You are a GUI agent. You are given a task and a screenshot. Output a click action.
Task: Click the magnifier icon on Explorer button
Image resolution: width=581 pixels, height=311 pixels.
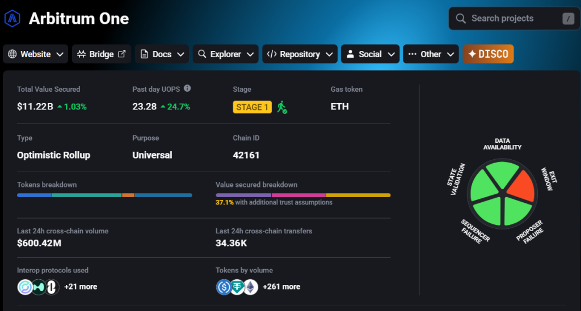[202, 54]
